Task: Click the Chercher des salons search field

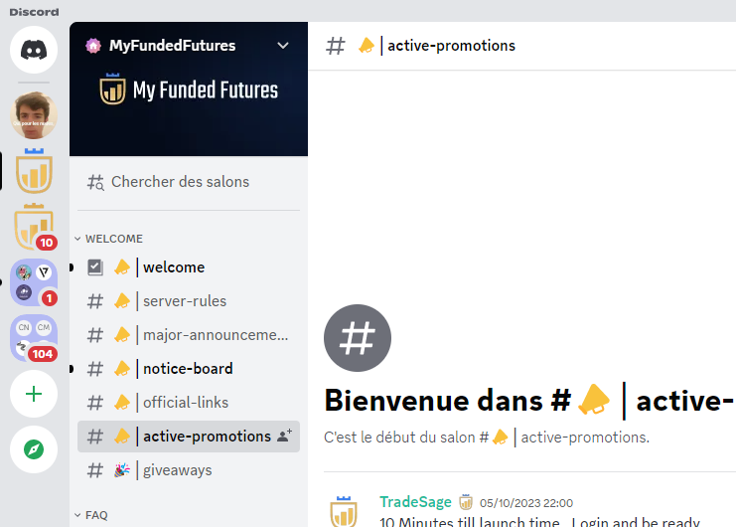Action: [x=189, y=182]
